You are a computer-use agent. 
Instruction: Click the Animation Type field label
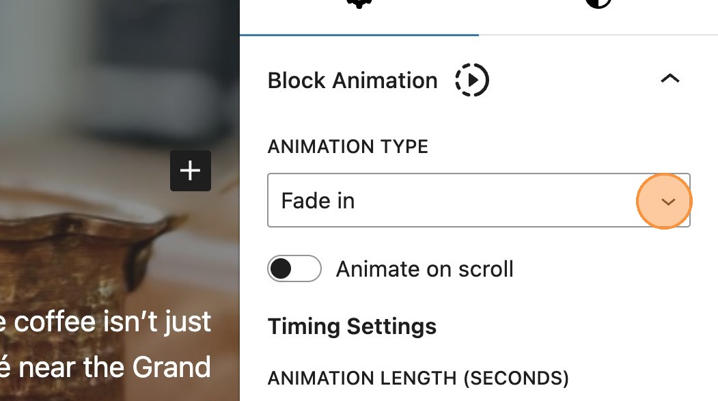click(348, 147)
